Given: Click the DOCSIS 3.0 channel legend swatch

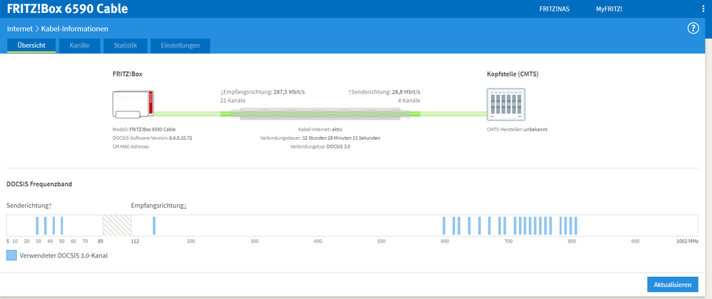Looking at the screenshot, I should [12, 255].
